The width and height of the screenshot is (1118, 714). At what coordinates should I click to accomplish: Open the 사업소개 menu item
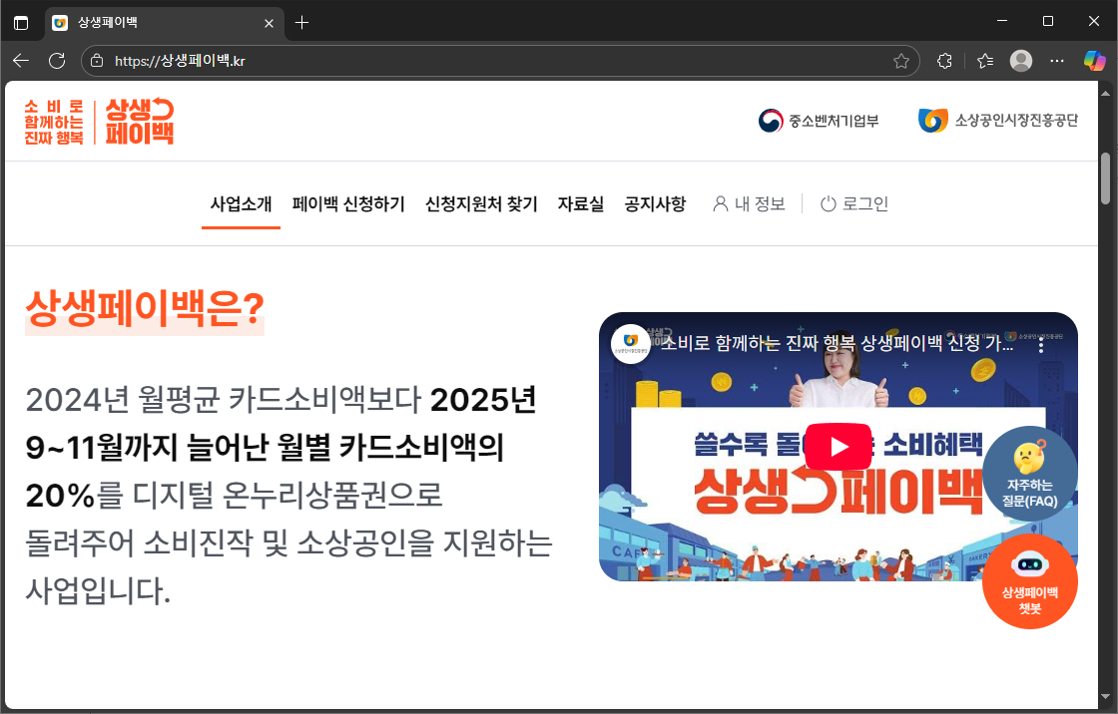click(x=241, y=204)
